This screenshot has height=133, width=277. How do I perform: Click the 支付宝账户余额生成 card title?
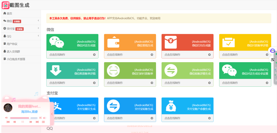[199, 109]
